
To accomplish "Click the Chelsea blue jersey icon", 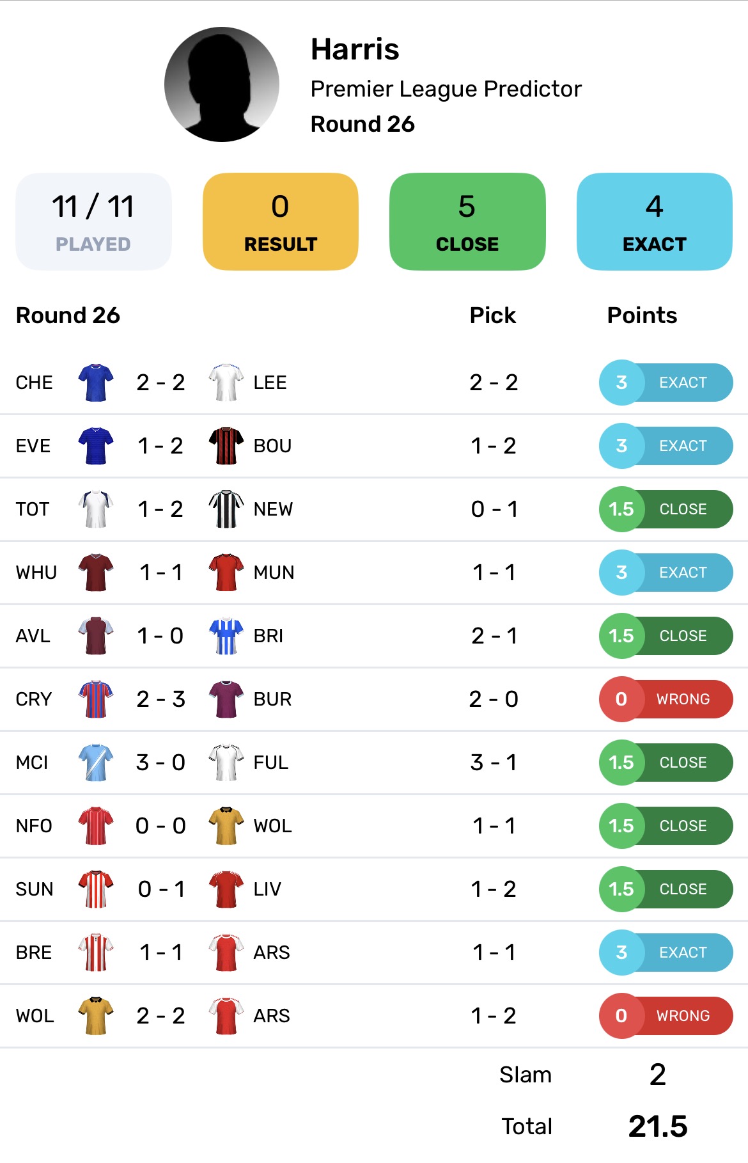I will tap(96, 383).
